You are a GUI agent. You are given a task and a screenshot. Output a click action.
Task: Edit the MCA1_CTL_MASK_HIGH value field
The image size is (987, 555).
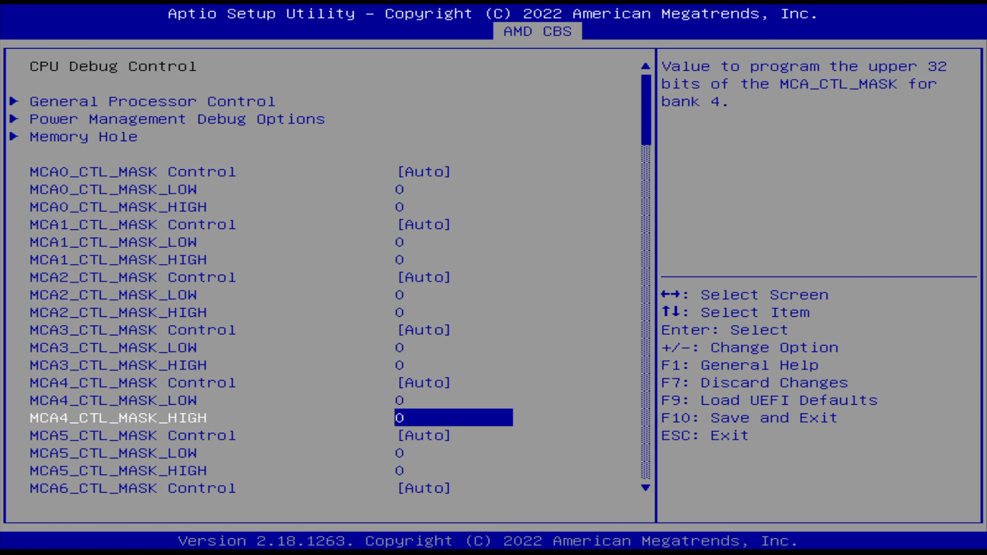point(399,260)
